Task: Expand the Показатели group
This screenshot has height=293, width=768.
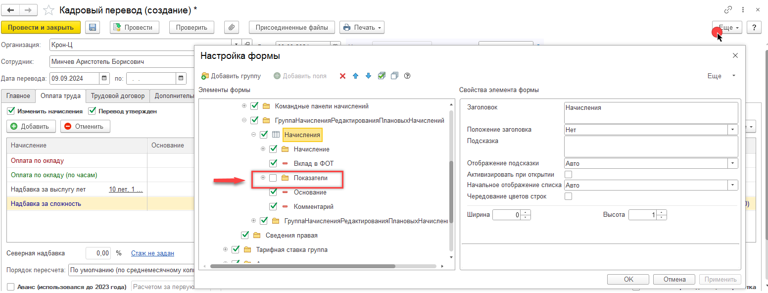Action: click(263, 178)
